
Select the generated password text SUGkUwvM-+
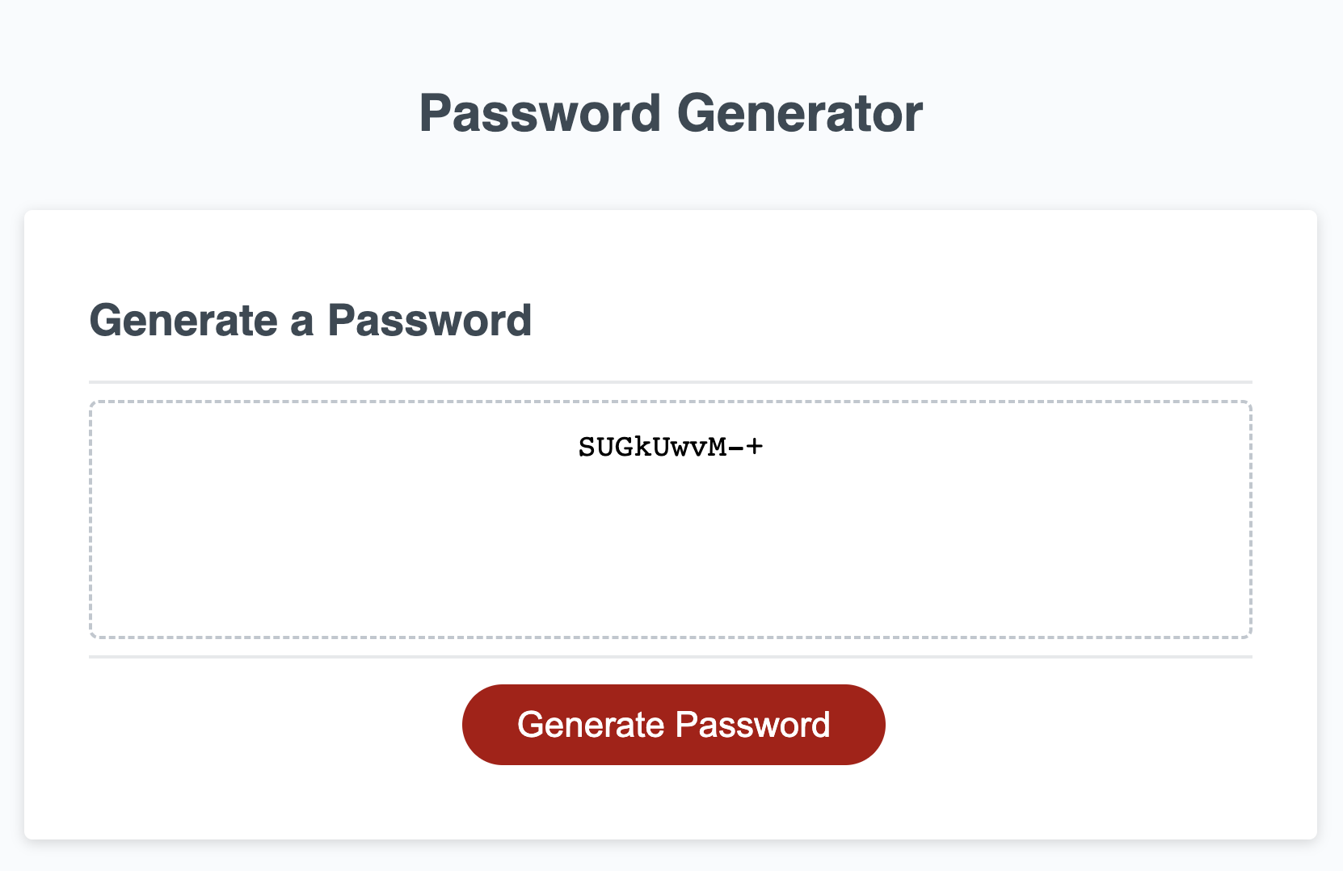click(669, 446)
